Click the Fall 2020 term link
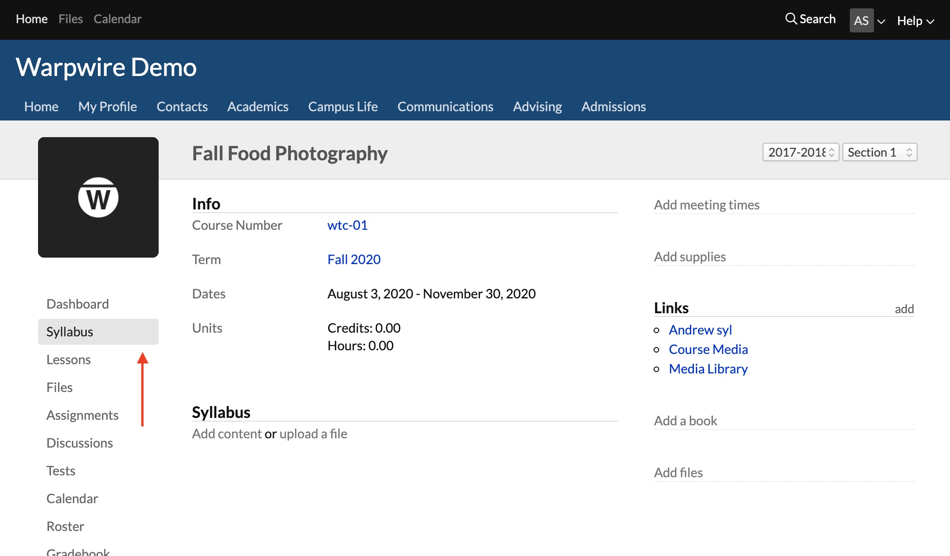Image resolution: width=950 pixels, height=556 pixels. tap(354, 259)
